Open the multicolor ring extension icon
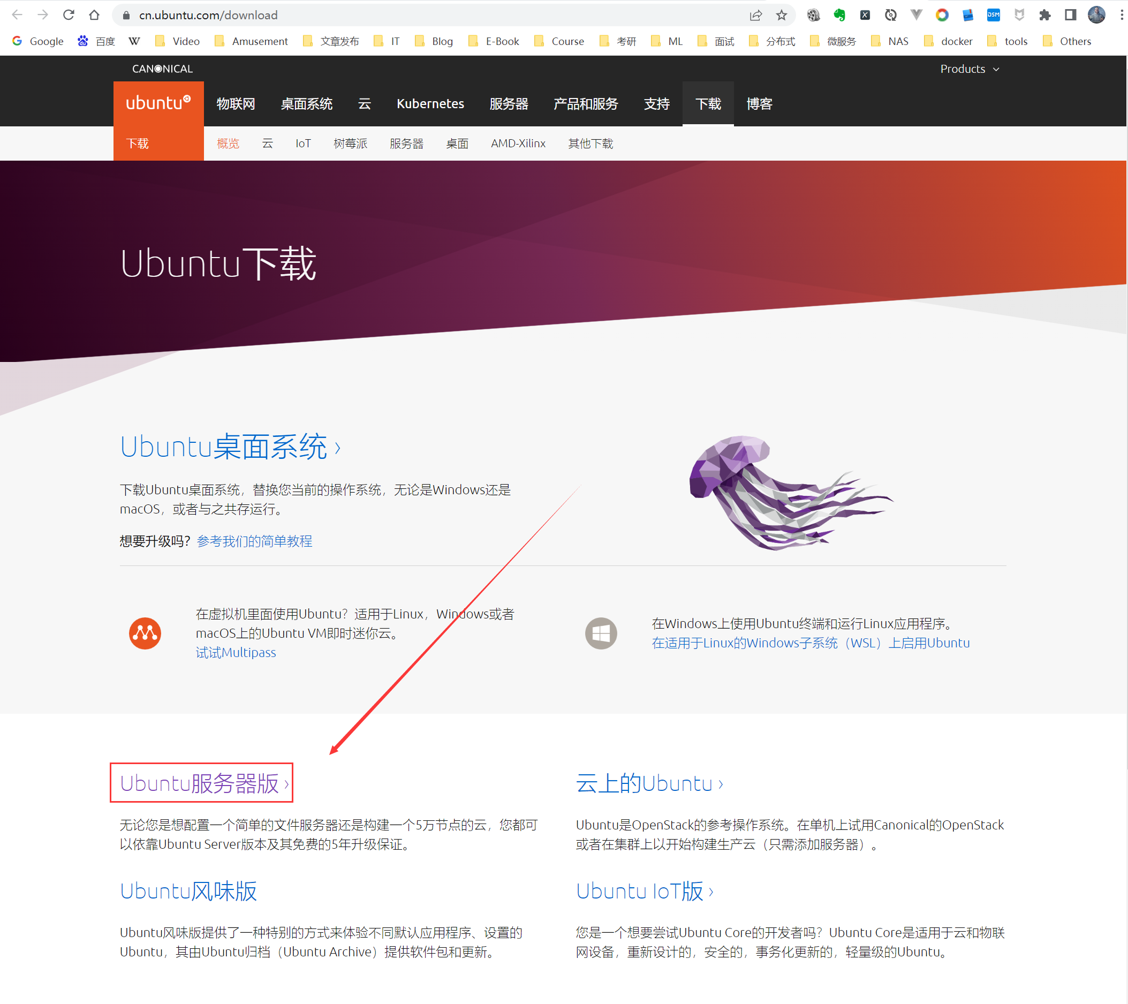 pos(942,16)
